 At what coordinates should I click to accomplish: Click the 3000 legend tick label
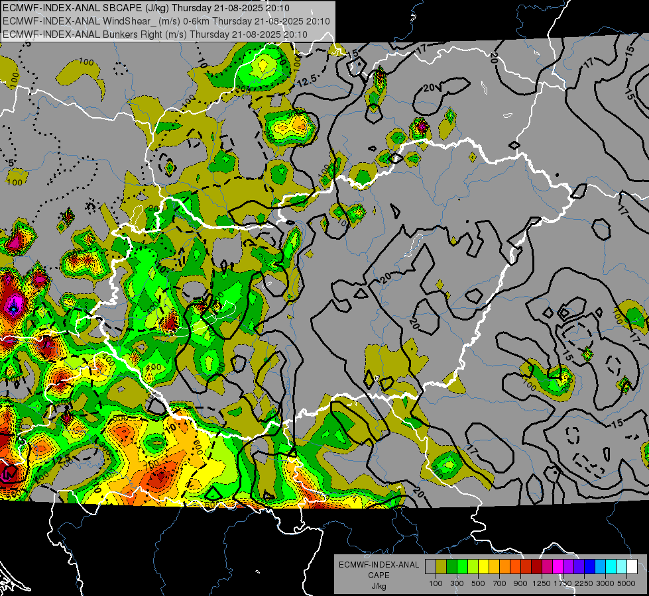(x=605, y=583)
